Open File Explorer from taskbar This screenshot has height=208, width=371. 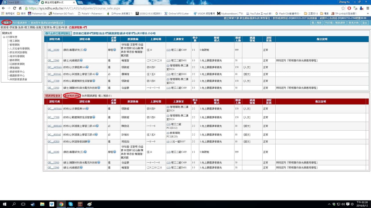pyautogui.click(x=42, y=204)
